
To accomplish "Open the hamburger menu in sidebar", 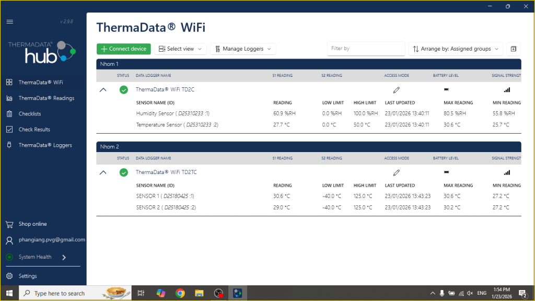I will pos(9,22).
